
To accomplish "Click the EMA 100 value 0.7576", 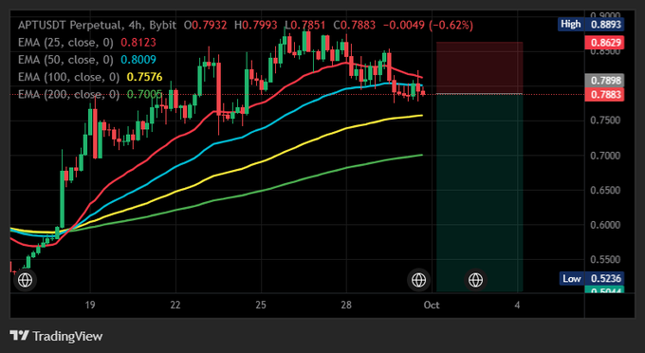I will point(144,77).
